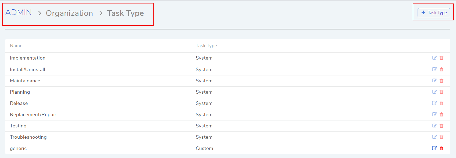Delete the Planning row
This screenshot has height=158, width=456.
[x=441, y=92]
